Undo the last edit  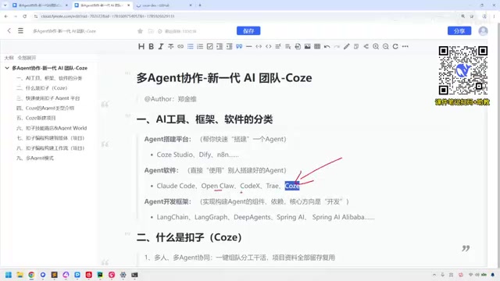(x=327, y=47)
